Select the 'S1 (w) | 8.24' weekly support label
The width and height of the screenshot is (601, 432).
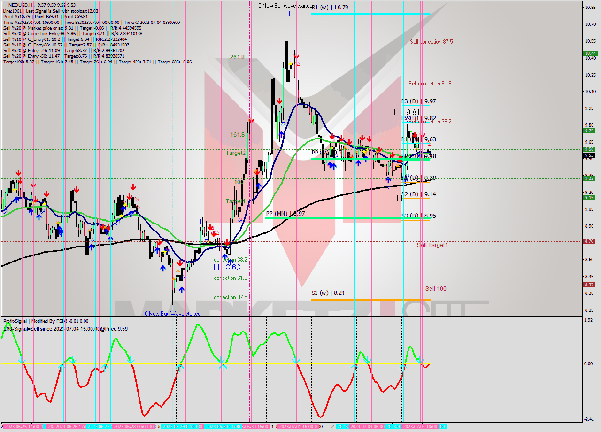tap(329, 293)
